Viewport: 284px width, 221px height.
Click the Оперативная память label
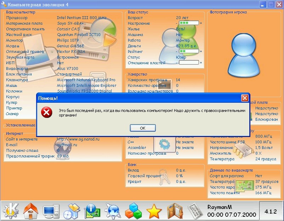click(25, 29)
